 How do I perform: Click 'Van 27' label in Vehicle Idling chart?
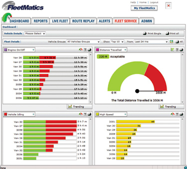(18, 126)
